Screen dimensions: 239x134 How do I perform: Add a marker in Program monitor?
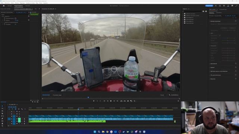click(x=94, y=101)
